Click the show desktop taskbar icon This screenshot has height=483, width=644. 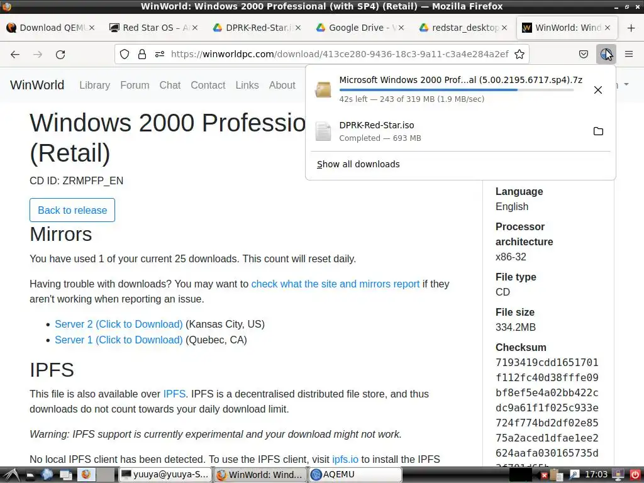coord(65,475)
